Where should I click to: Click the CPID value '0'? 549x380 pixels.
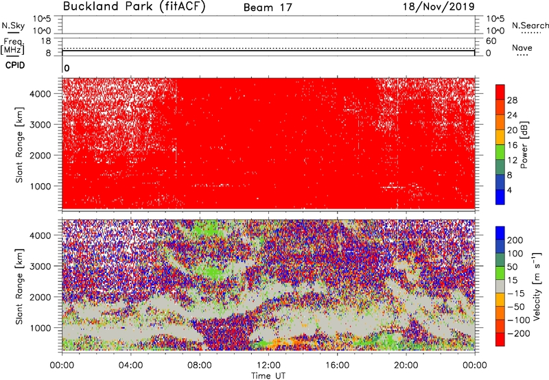pyautogui.click(x=67, y=68)
